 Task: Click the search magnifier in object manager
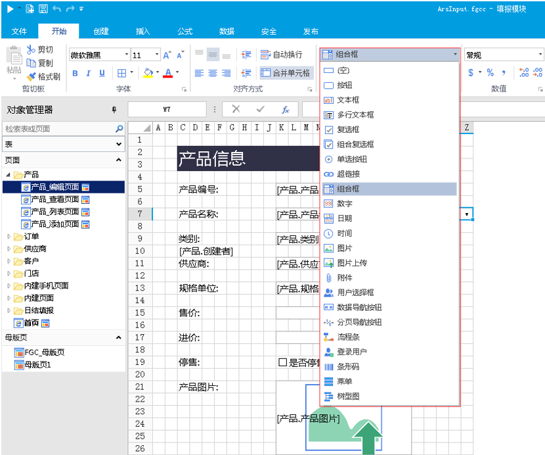[119, 129]
